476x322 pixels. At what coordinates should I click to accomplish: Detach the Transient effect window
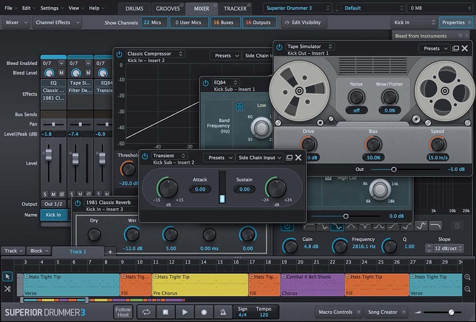(289, 158)
